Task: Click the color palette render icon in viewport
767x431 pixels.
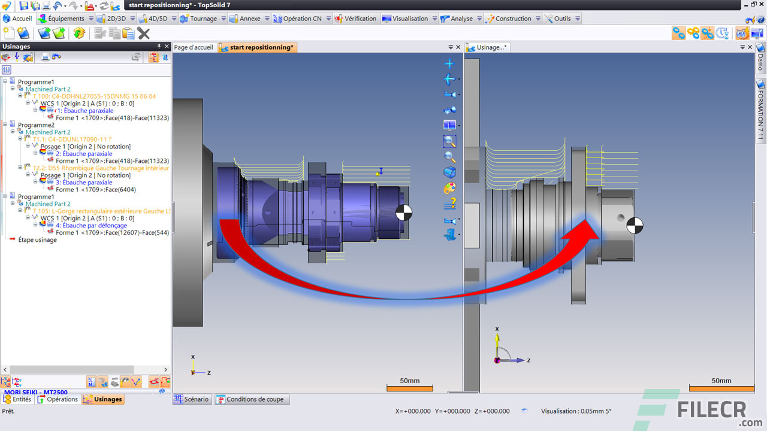Action: [x=449, y=188]
